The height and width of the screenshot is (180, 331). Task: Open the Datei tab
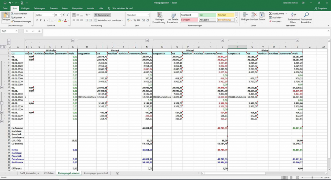point(5,8)
